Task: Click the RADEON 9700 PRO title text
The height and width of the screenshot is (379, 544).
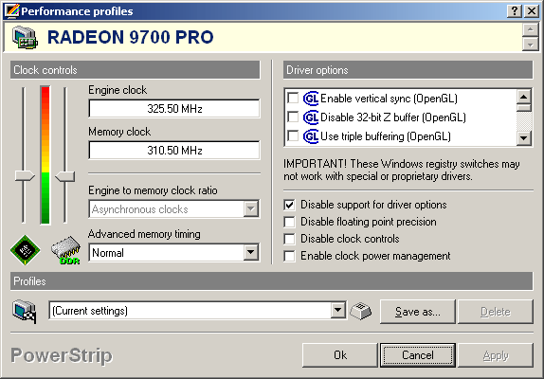Action: (130, 37)
